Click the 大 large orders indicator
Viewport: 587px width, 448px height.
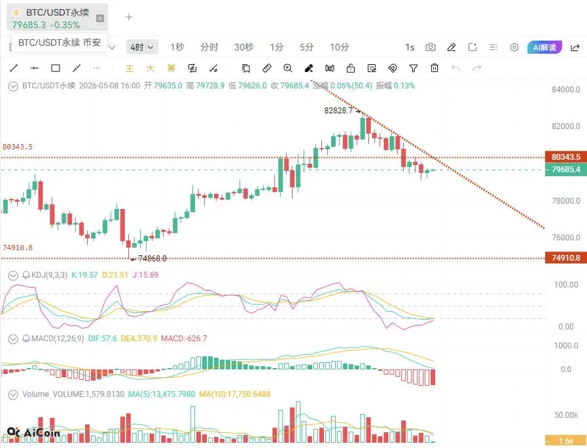pos(150,68)
